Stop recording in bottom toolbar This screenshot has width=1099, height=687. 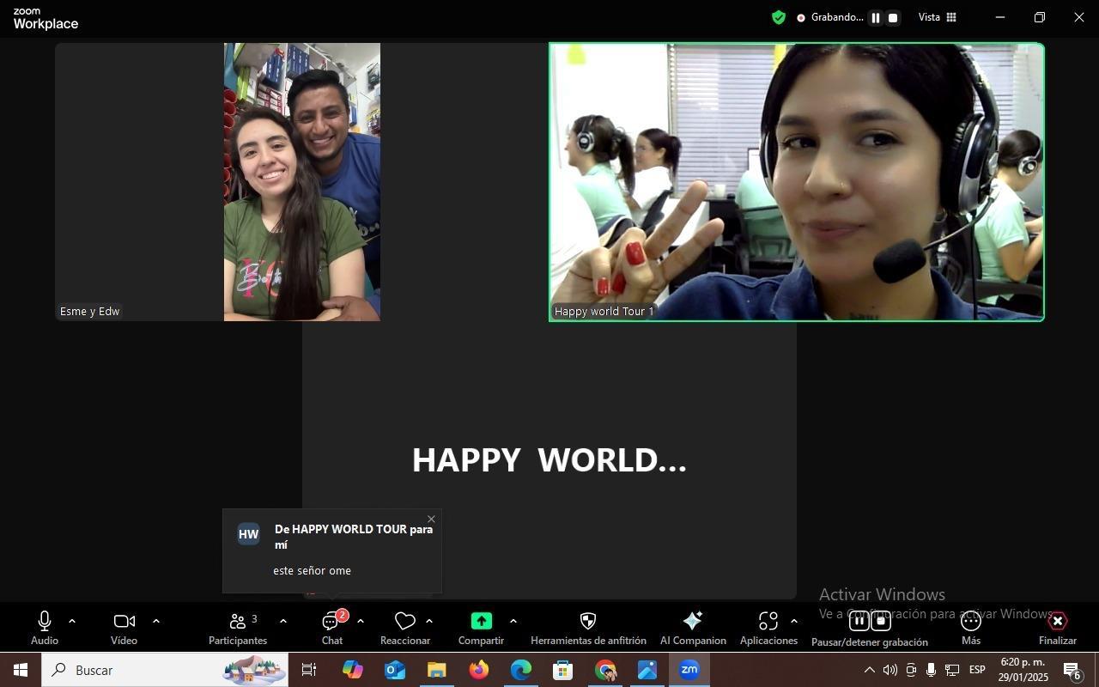coord(881,621)
